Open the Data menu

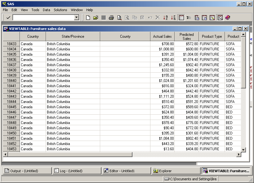(46, 10)
